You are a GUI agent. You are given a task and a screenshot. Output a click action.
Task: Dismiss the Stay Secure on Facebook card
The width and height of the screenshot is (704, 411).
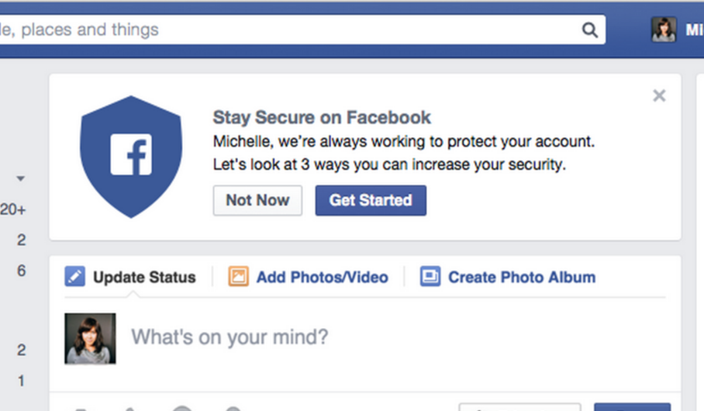coord(659,95)
